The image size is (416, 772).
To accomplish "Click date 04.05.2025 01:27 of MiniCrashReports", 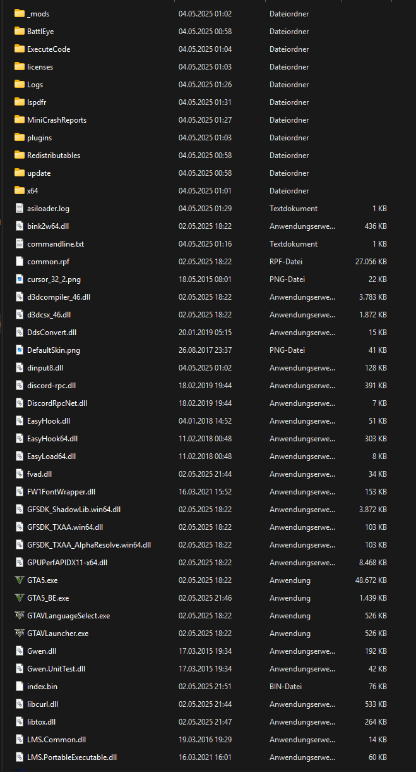I will [x=205, y=119].
